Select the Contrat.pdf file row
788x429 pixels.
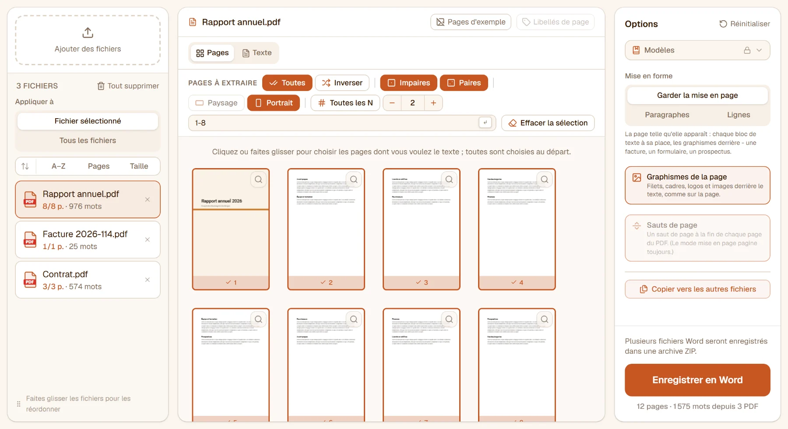tap(88, 280)
